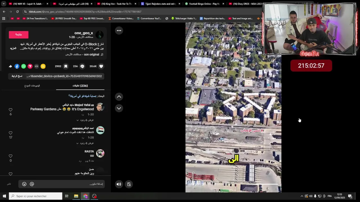Image resolution: width=360 pixels, height=202 pixels.
Task: Open the notification center icon
Action: tap(350, 196)
